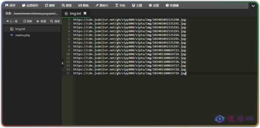Open the Replace (替换) tool
This screenshot has width=260, height=128.
(x=84, y=6)
